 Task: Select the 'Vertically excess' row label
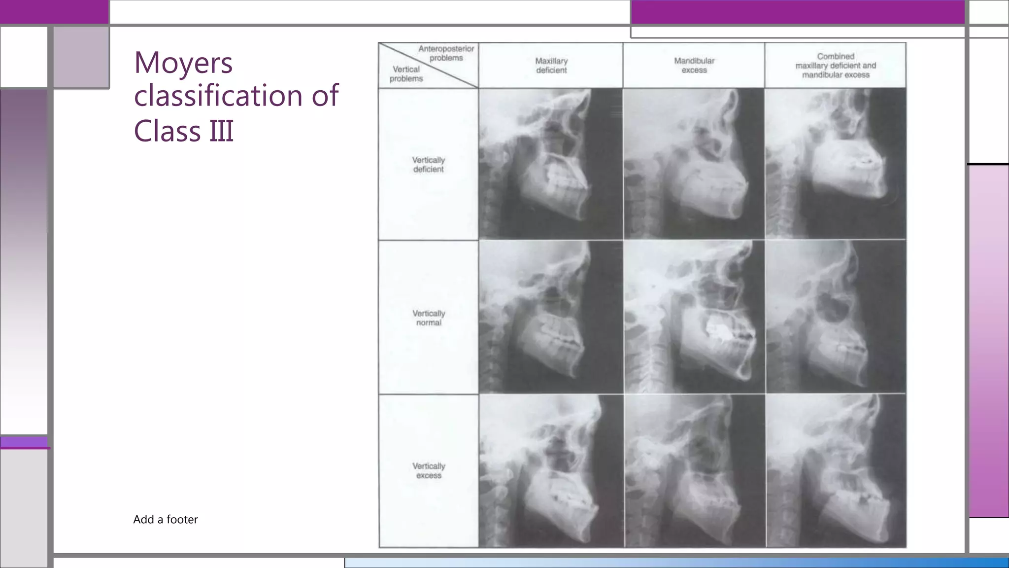(x=429, y=470)
